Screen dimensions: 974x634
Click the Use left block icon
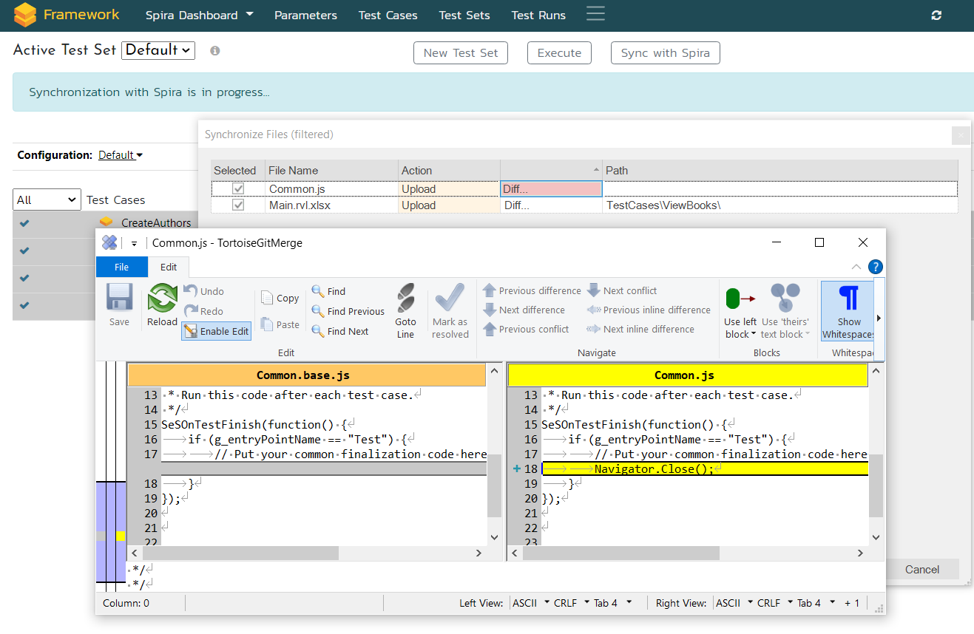tap(740, 299)
